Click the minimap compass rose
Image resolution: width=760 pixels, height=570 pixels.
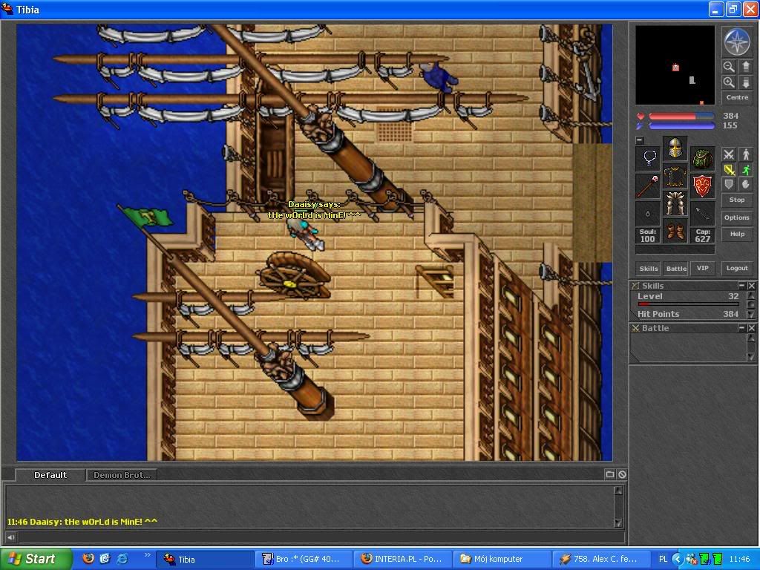[737, 42]
